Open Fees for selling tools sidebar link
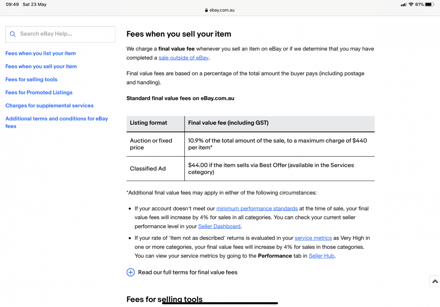 [x=31, y=79]
